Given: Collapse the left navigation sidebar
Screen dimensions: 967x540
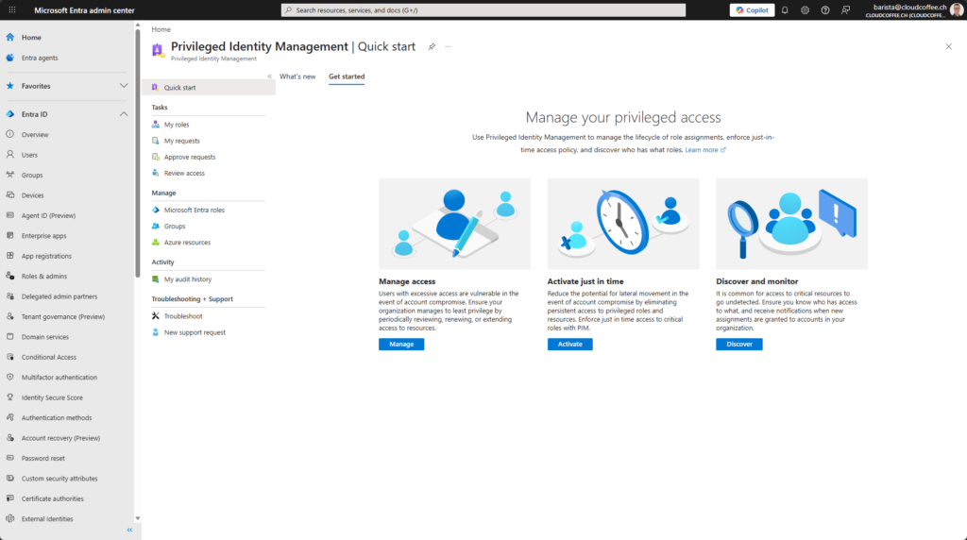Looking at the screenshot, I should click(129, 530).
